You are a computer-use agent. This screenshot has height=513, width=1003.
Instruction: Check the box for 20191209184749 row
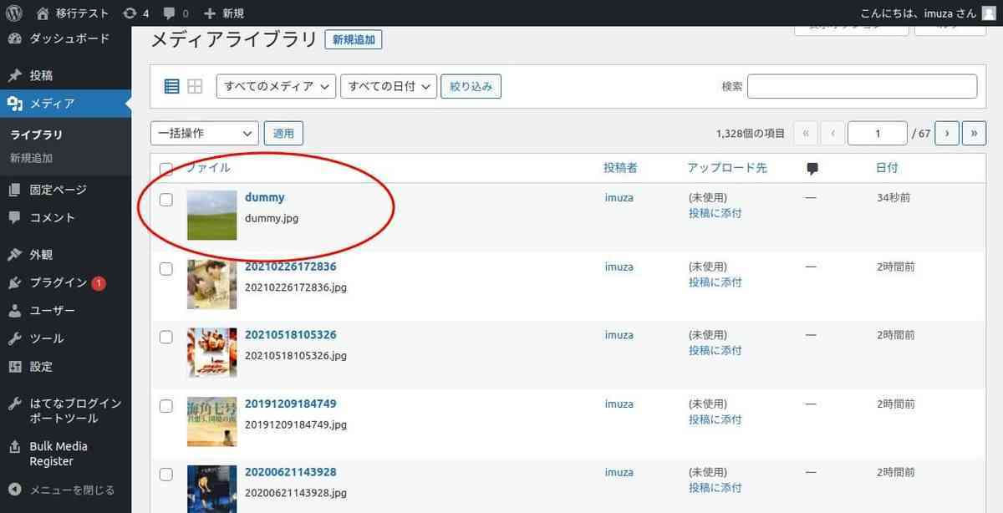(x=166, y=406)
